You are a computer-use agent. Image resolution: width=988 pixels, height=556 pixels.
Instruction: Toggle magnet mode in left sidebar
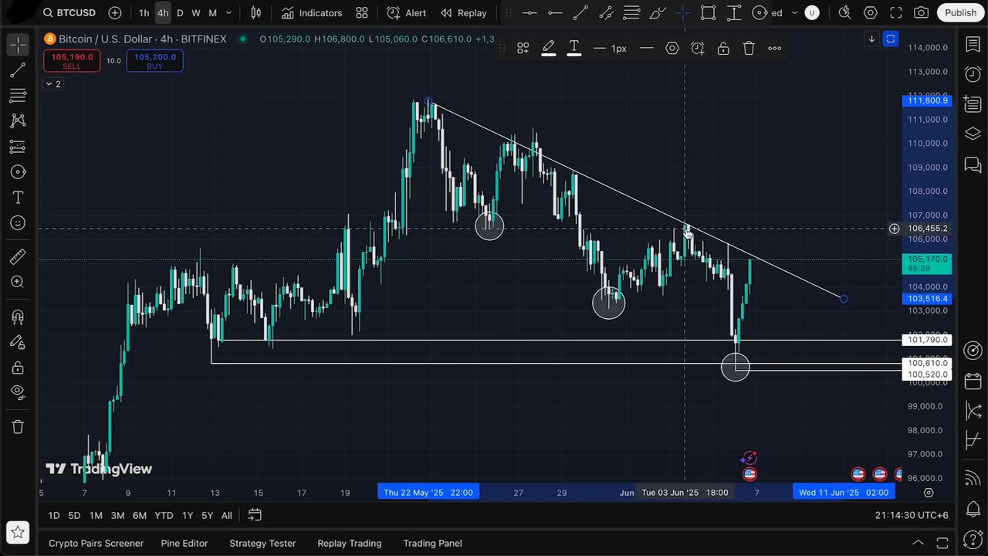click(x=18, y=317)
